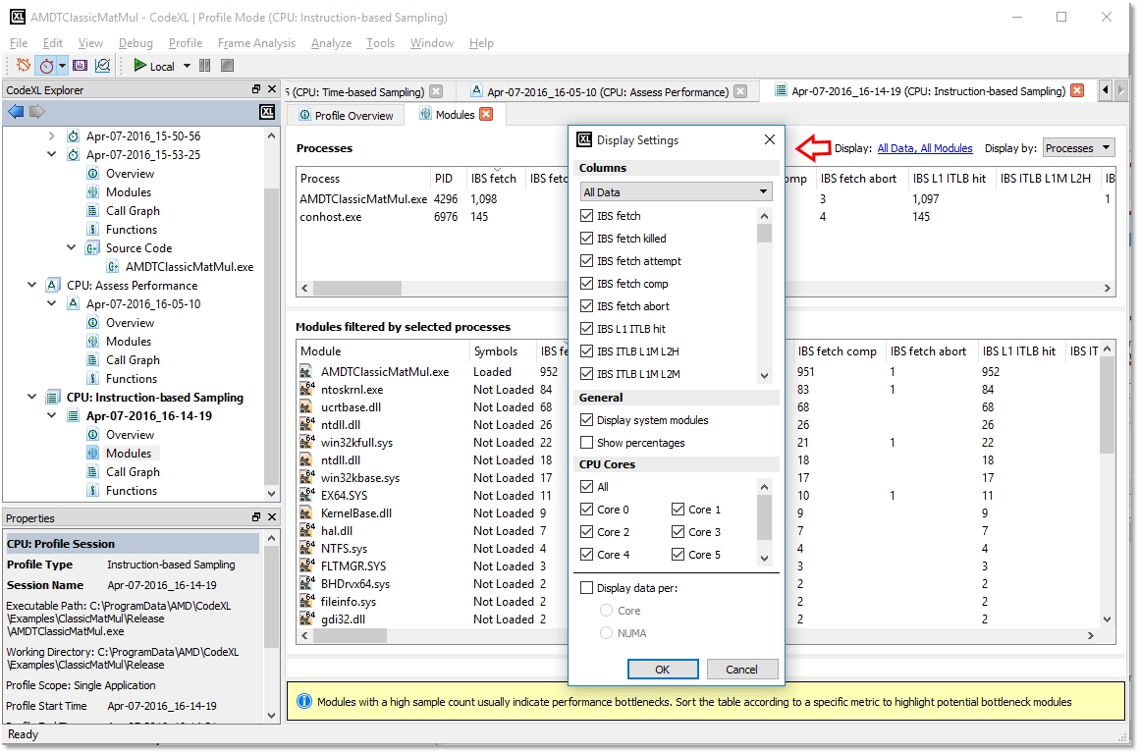The width and height of the screenshot is (1140, 754).
Task: Switch to Analyze mode toolbar icon
Action: click(102, 66)
